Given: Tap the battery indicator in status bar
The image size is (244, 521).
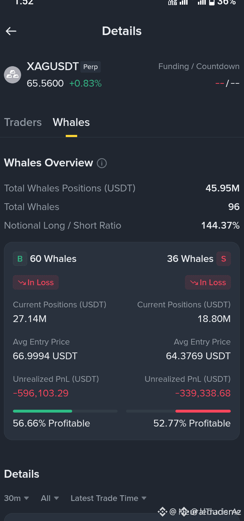Looking at the screenshot, I should click(212, 3).
